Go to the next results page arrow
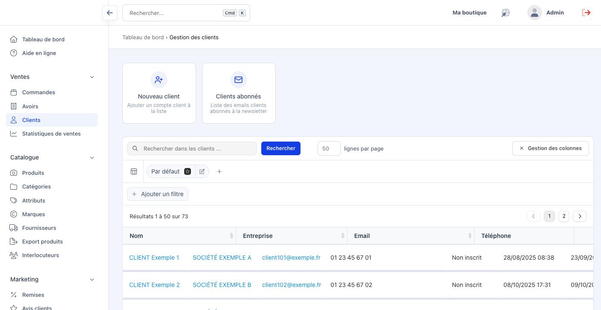The image size is (601, 310). pos(580,216)
